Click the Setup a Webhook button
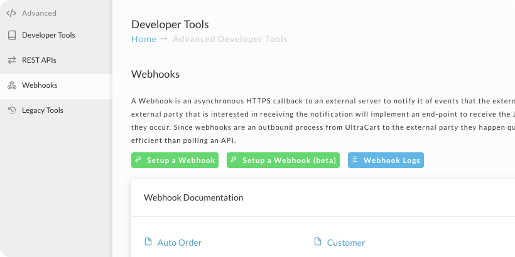 tap(175, 160)
